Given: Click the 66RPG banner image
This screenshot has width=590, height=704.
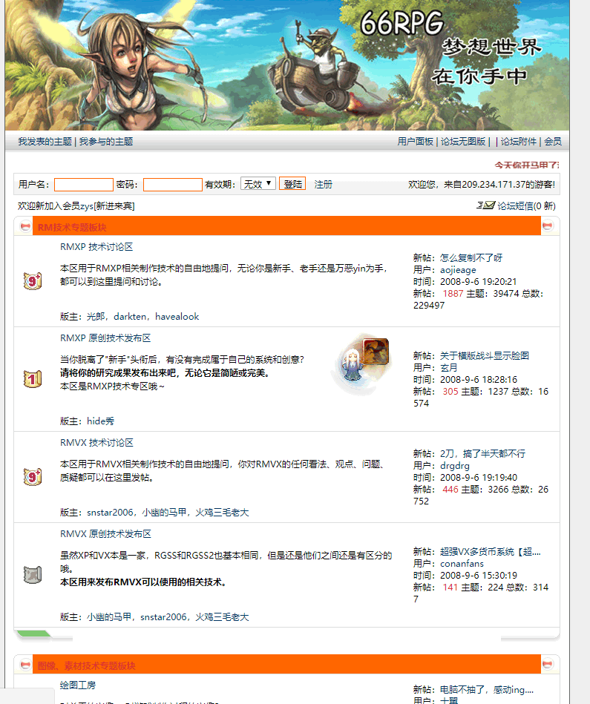Looking at the screenshot, I should pos(287,65).
